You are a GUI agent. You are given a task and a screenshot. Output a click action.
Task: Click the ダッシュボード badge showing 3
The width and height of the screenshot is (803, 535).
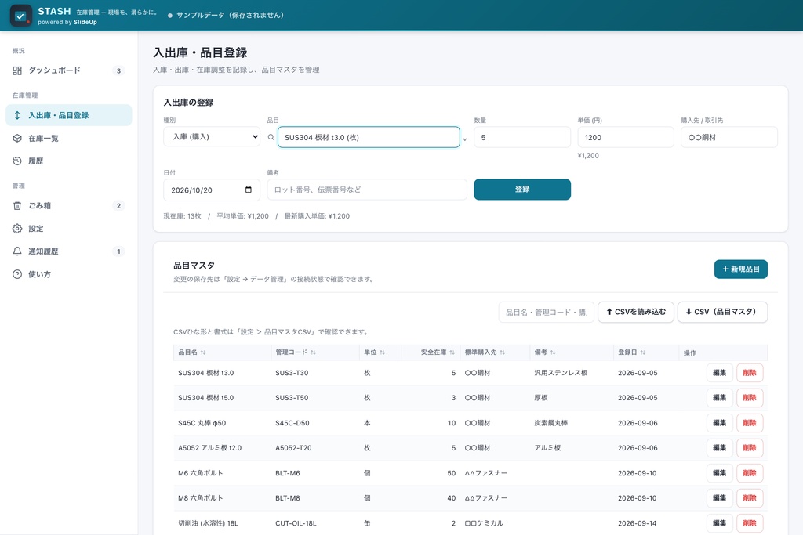pyautogui.click(x=119, y=70)
